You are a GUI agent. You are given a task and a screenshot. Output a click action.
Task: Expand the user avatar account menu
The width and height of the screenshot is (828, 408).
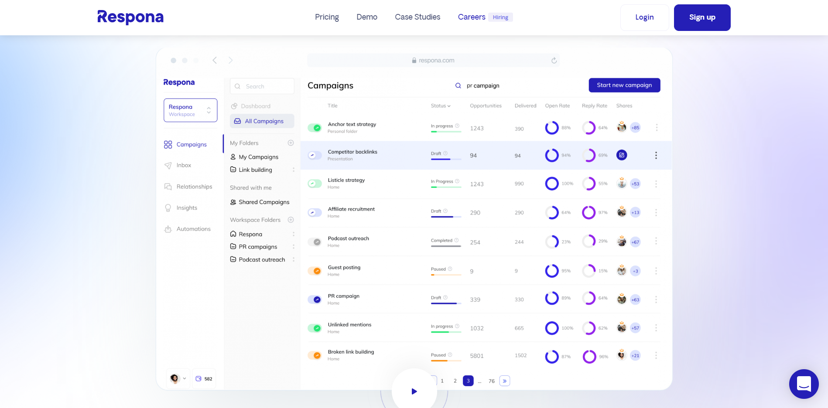(x=178, y=378)
